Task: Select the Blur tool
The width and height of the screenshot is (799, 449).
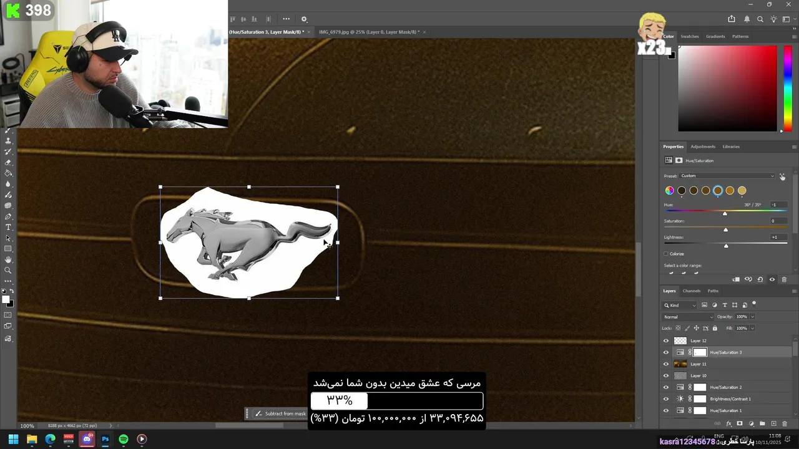Action: pos(8,185)
